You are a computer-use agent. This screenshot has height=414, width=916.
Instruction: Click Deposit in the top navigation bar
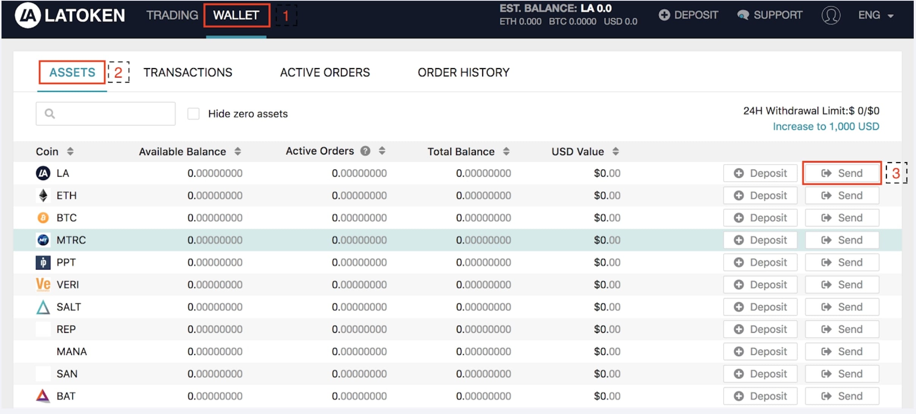688,15
